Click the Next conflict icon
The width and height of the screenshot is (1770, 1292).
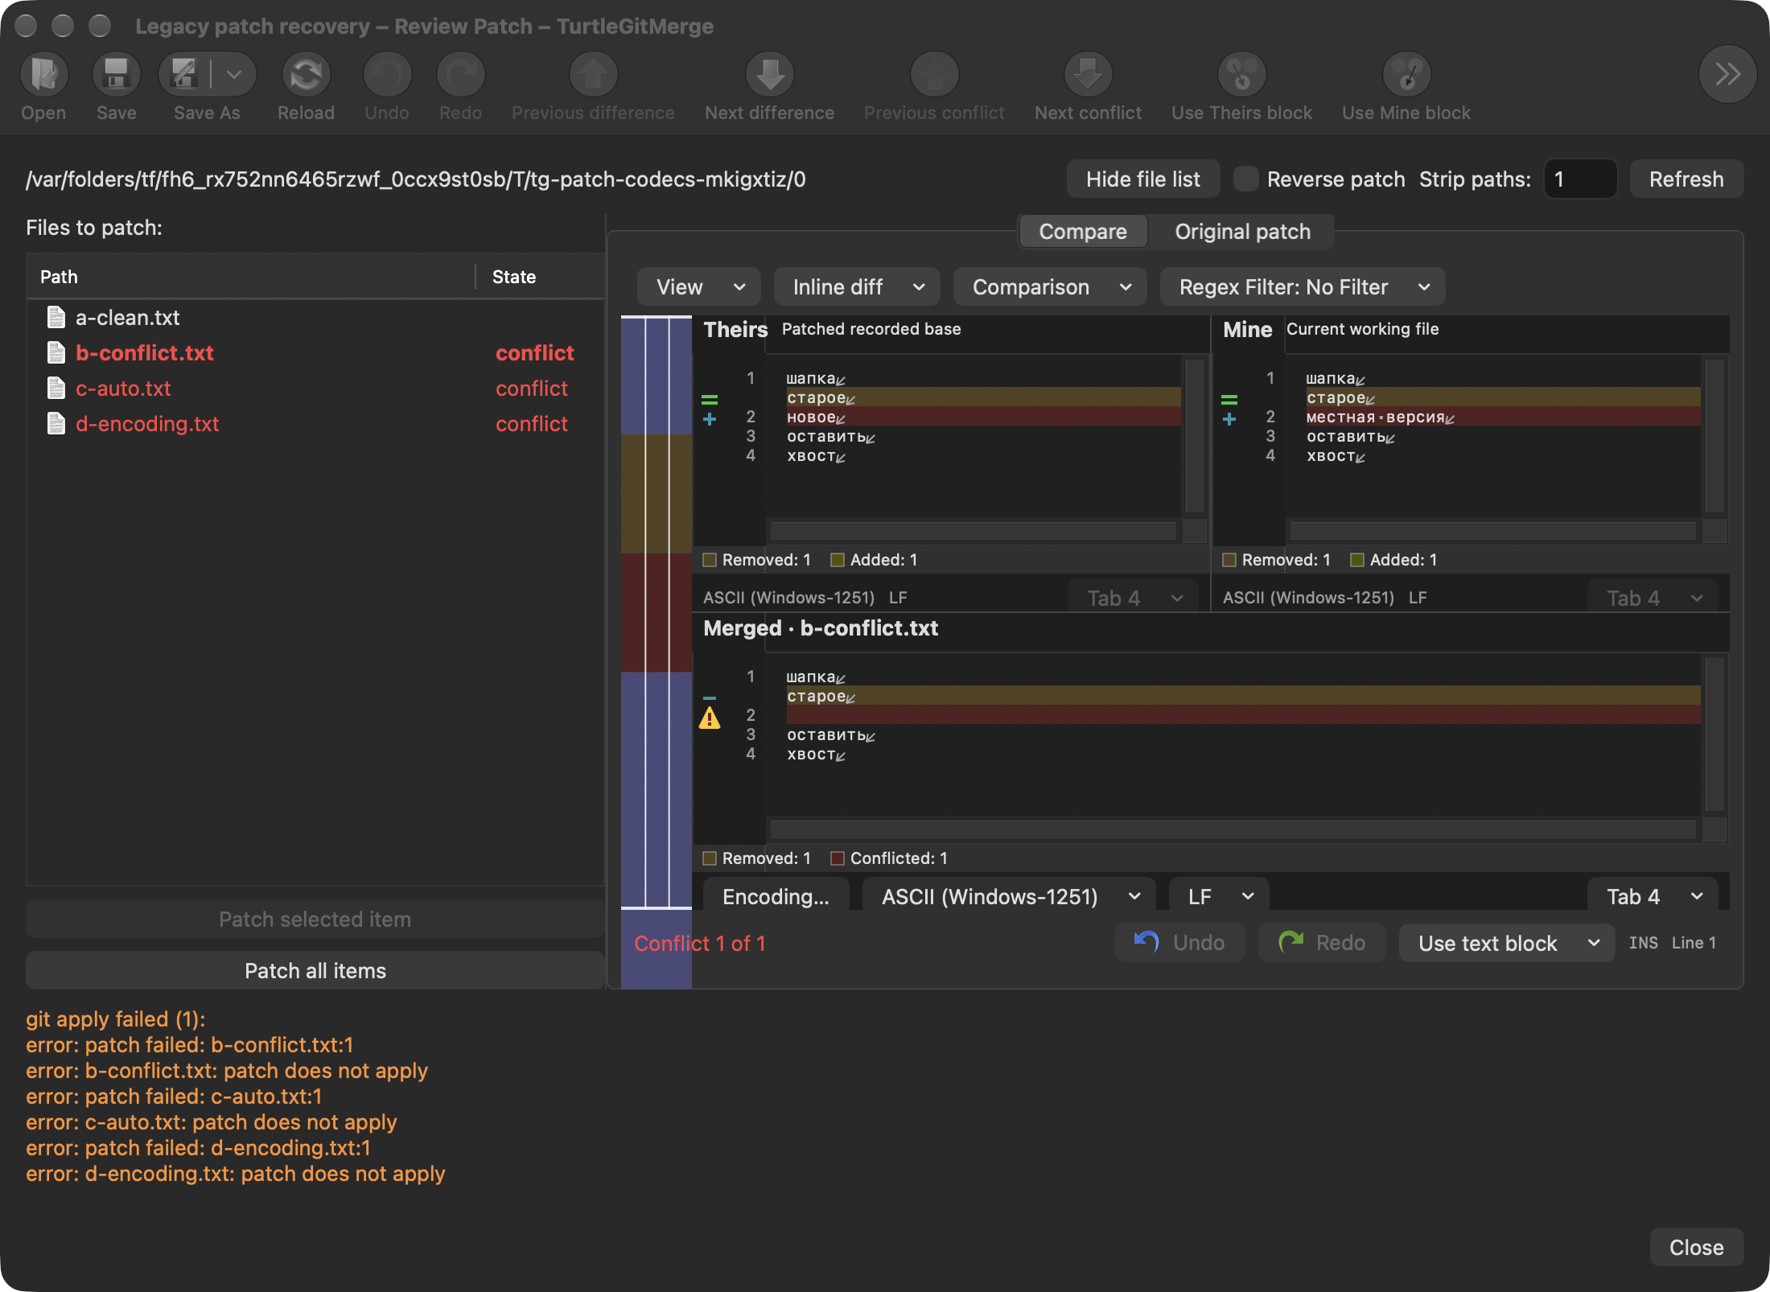coord(1089,75)
